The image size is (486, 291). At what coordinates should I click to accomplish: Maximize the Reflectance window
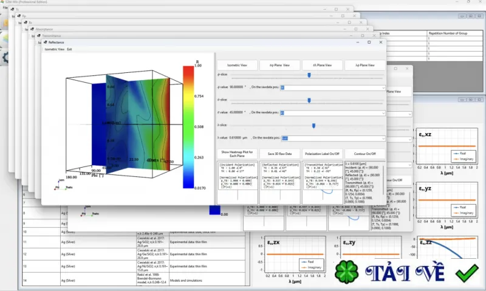click(x=369, y=43)
